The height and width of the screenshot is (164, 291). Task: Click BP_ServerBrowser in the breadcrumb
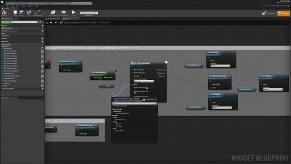coord(73,23)
